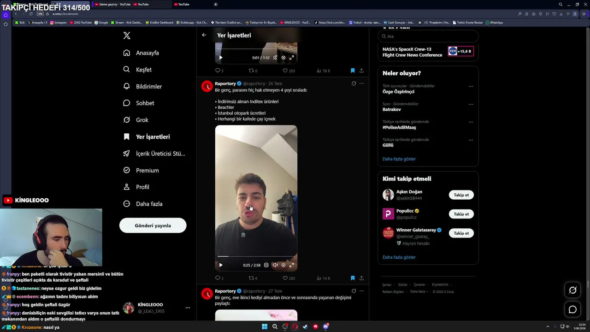
Task: Reply to the post with 3 comments
Action: coord(219,278)
